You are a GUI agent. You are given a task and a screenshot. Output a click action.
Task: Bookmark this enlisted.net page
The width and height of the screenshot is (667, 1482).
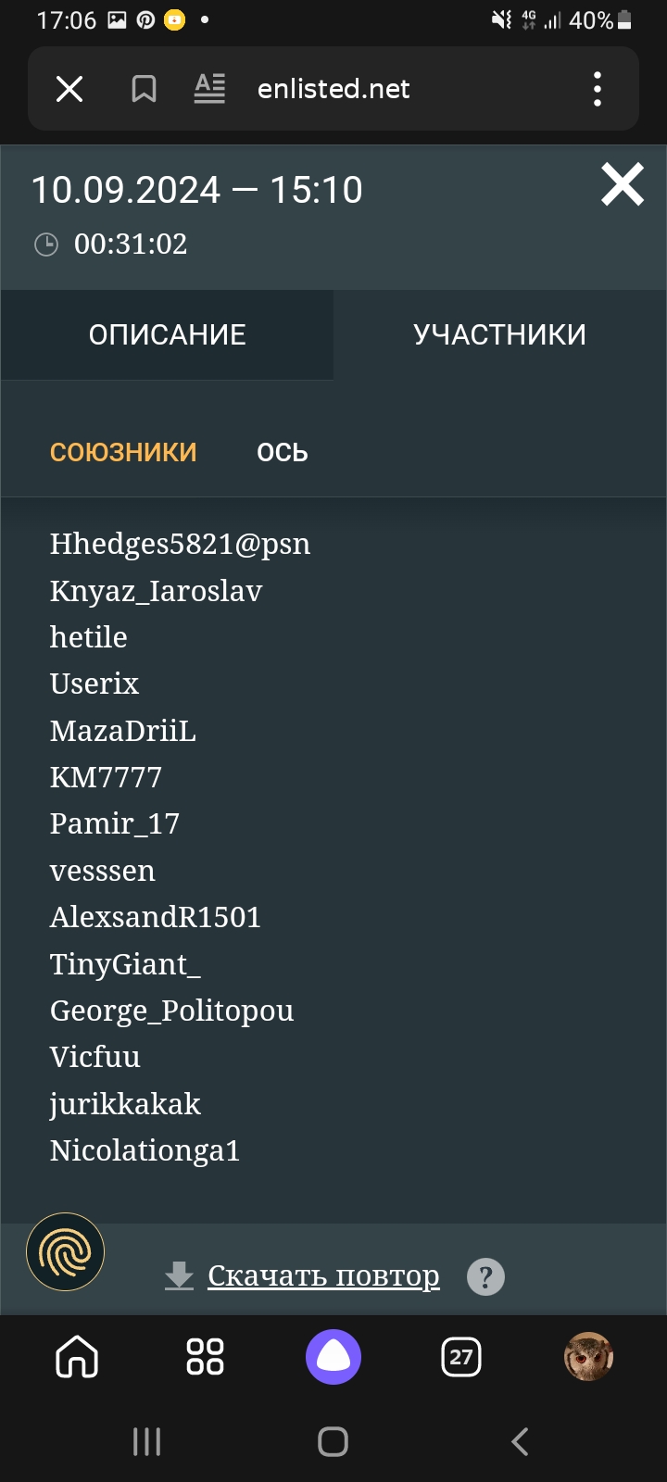(x=144, y=89)
